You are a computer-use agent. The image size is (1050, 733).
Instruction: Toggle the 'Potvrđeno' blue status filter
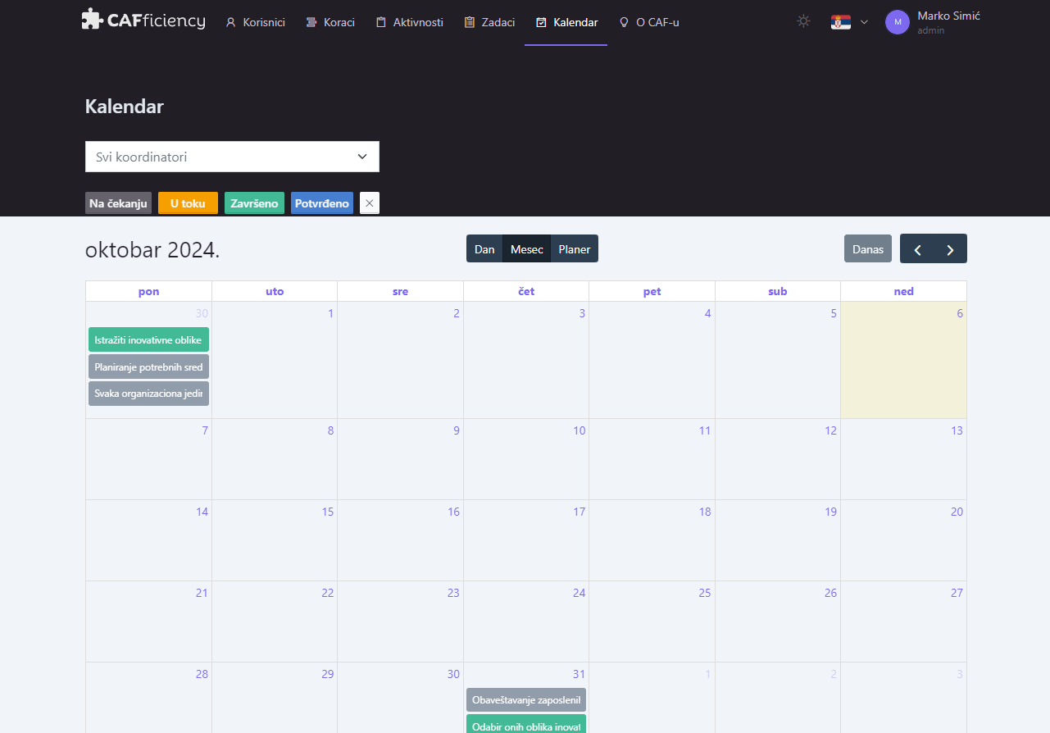(322, 203)
